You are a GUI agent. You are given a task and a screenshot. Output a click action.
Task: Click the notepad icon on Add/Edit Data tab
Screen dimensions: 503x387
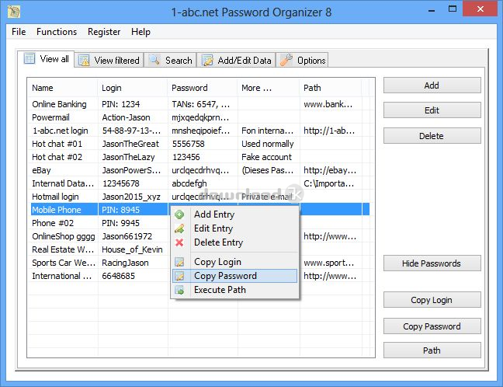[x=207, y=60]
